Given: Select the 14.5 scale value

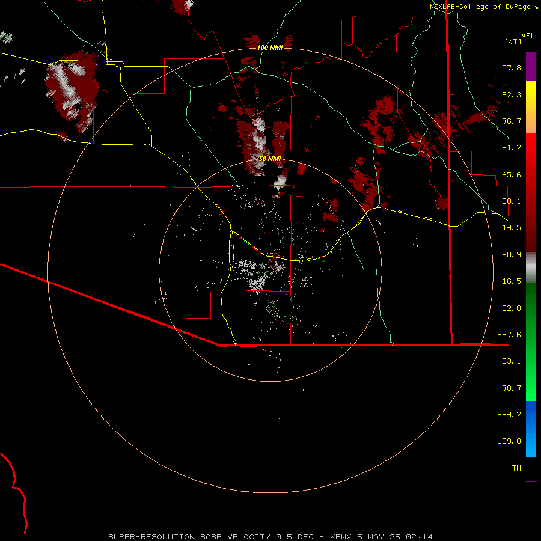Looking at the screenshot, I should coord(512,228).
